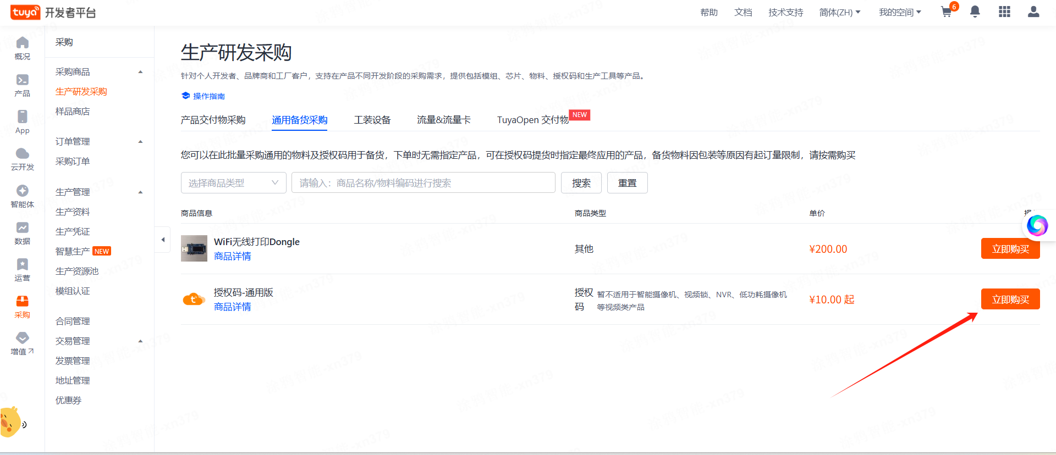Viewport: 1056px width, 455px height.
Task: Switch to 产品交付物采购 tab
Action: 213,120
